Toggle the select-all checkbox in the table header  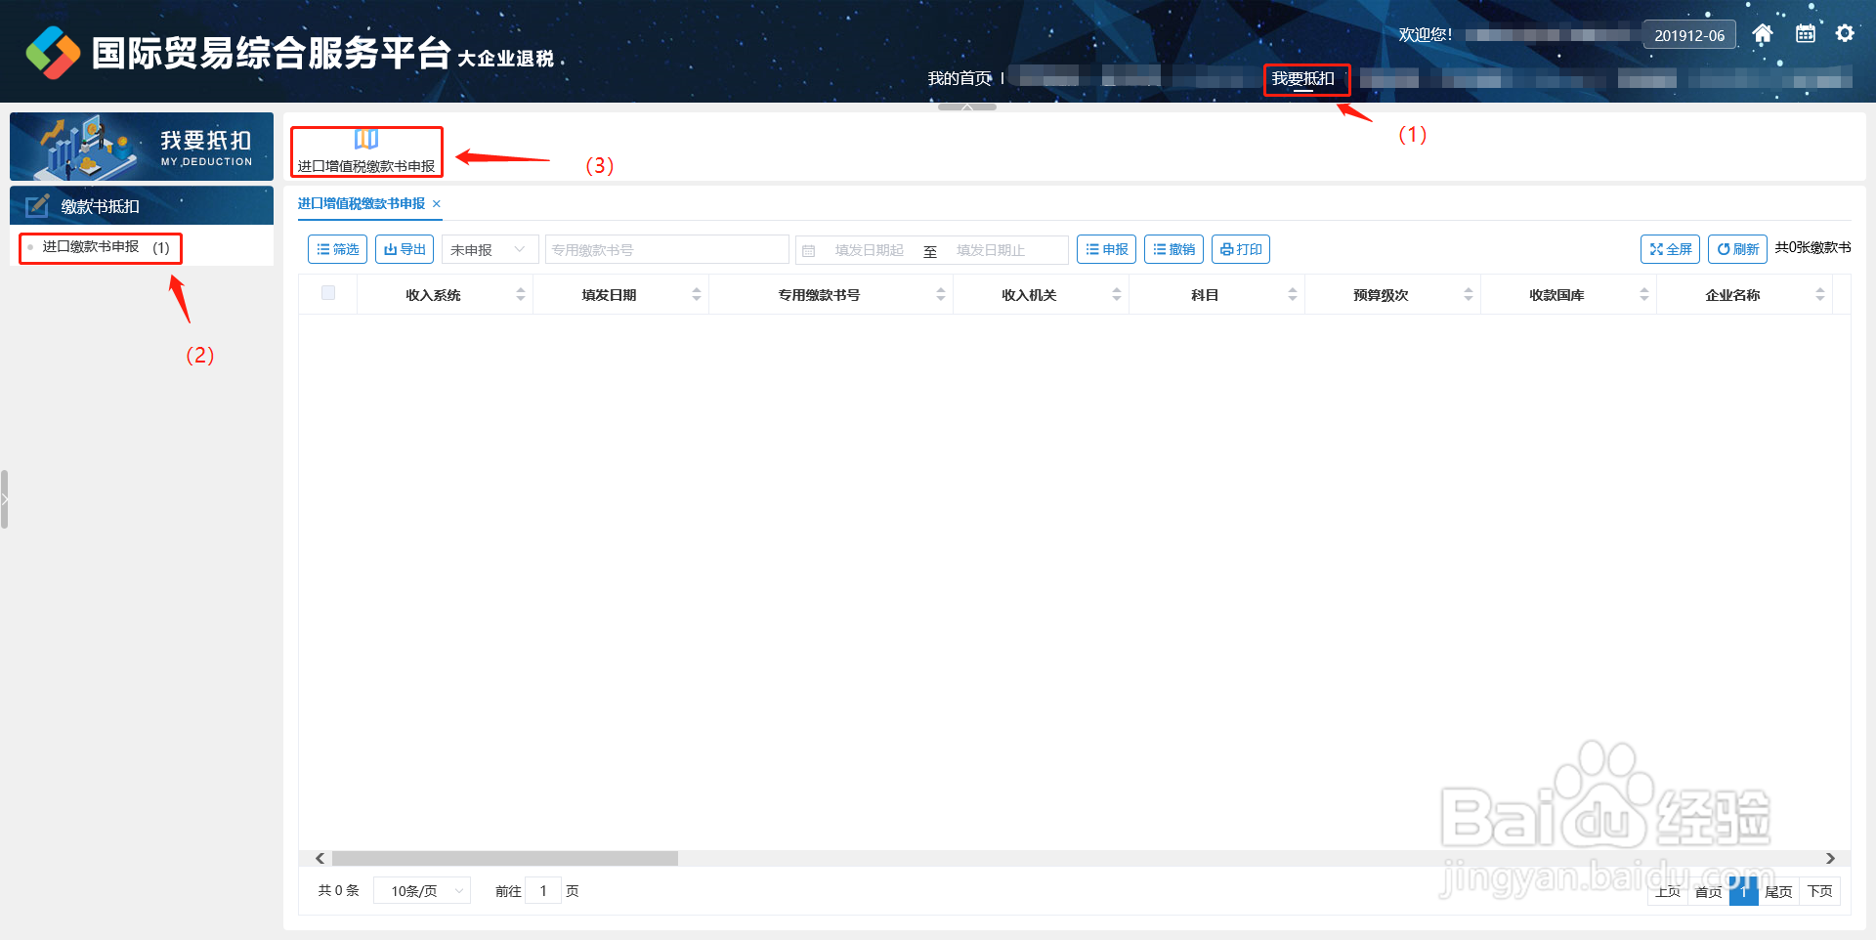[329, 292]
